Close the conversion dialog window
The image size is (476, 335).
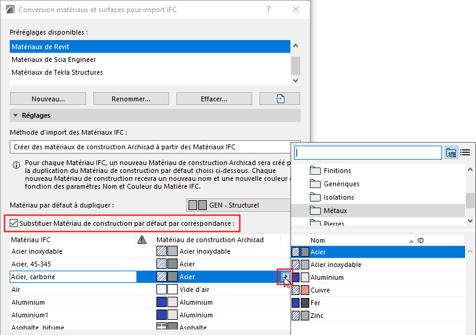pos(296,10)
